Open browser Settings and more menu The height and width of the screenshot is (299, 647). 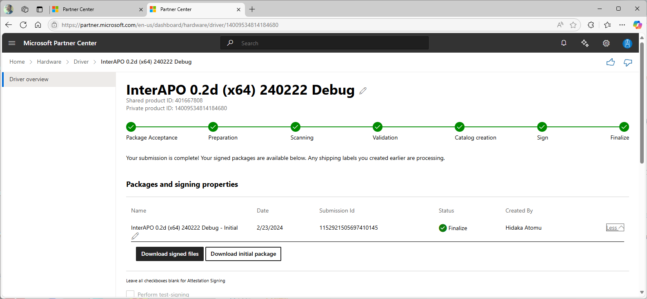click(622, 25)
